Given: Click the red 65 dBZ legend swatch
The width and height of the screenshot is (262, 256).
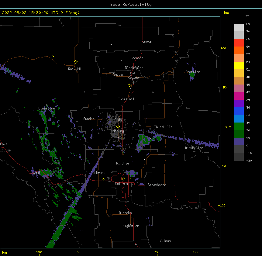Looking at the screenshot, I should [239, 43].
